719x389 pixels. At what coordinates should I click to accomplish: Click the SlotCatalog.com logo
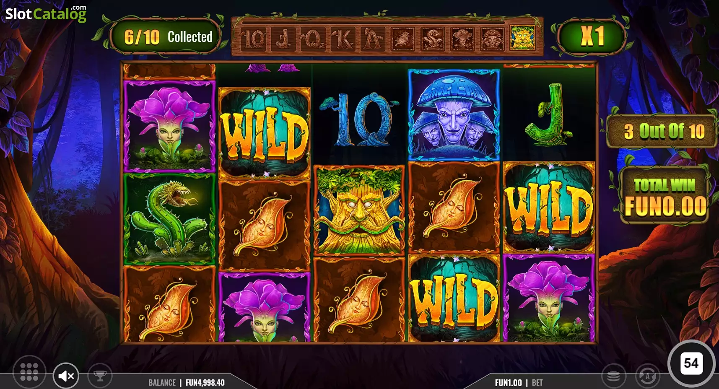(46, 13)
